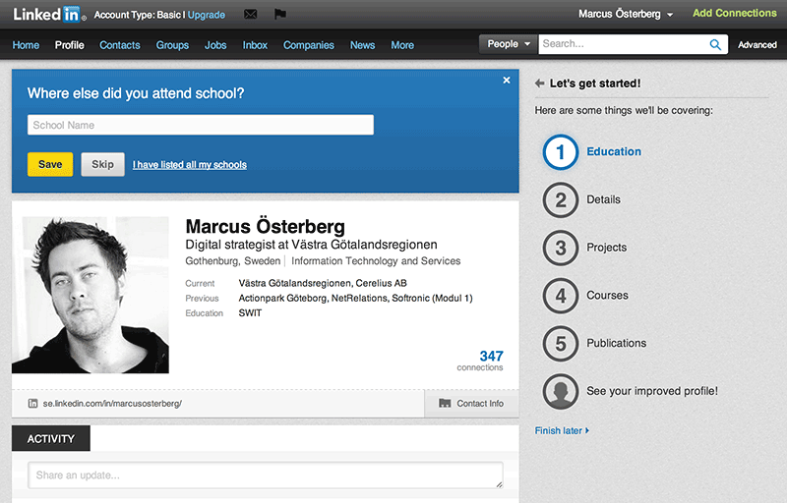
Task: Click Add Connections link
Action: tap(734, 13)
